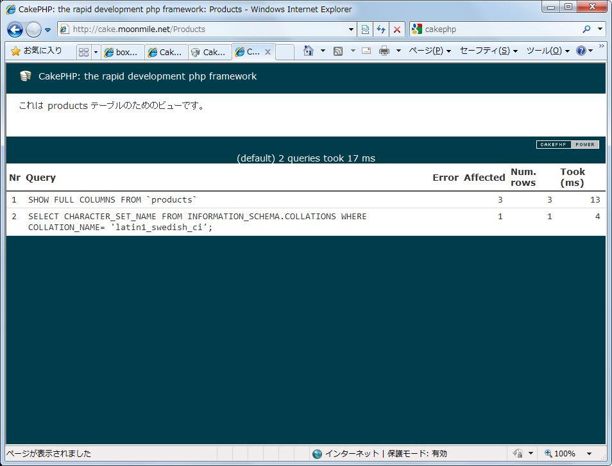The height and width of the screenshot is (466, 612).
Task: Toggle the Compatibility View button
Action: [365, 29]
